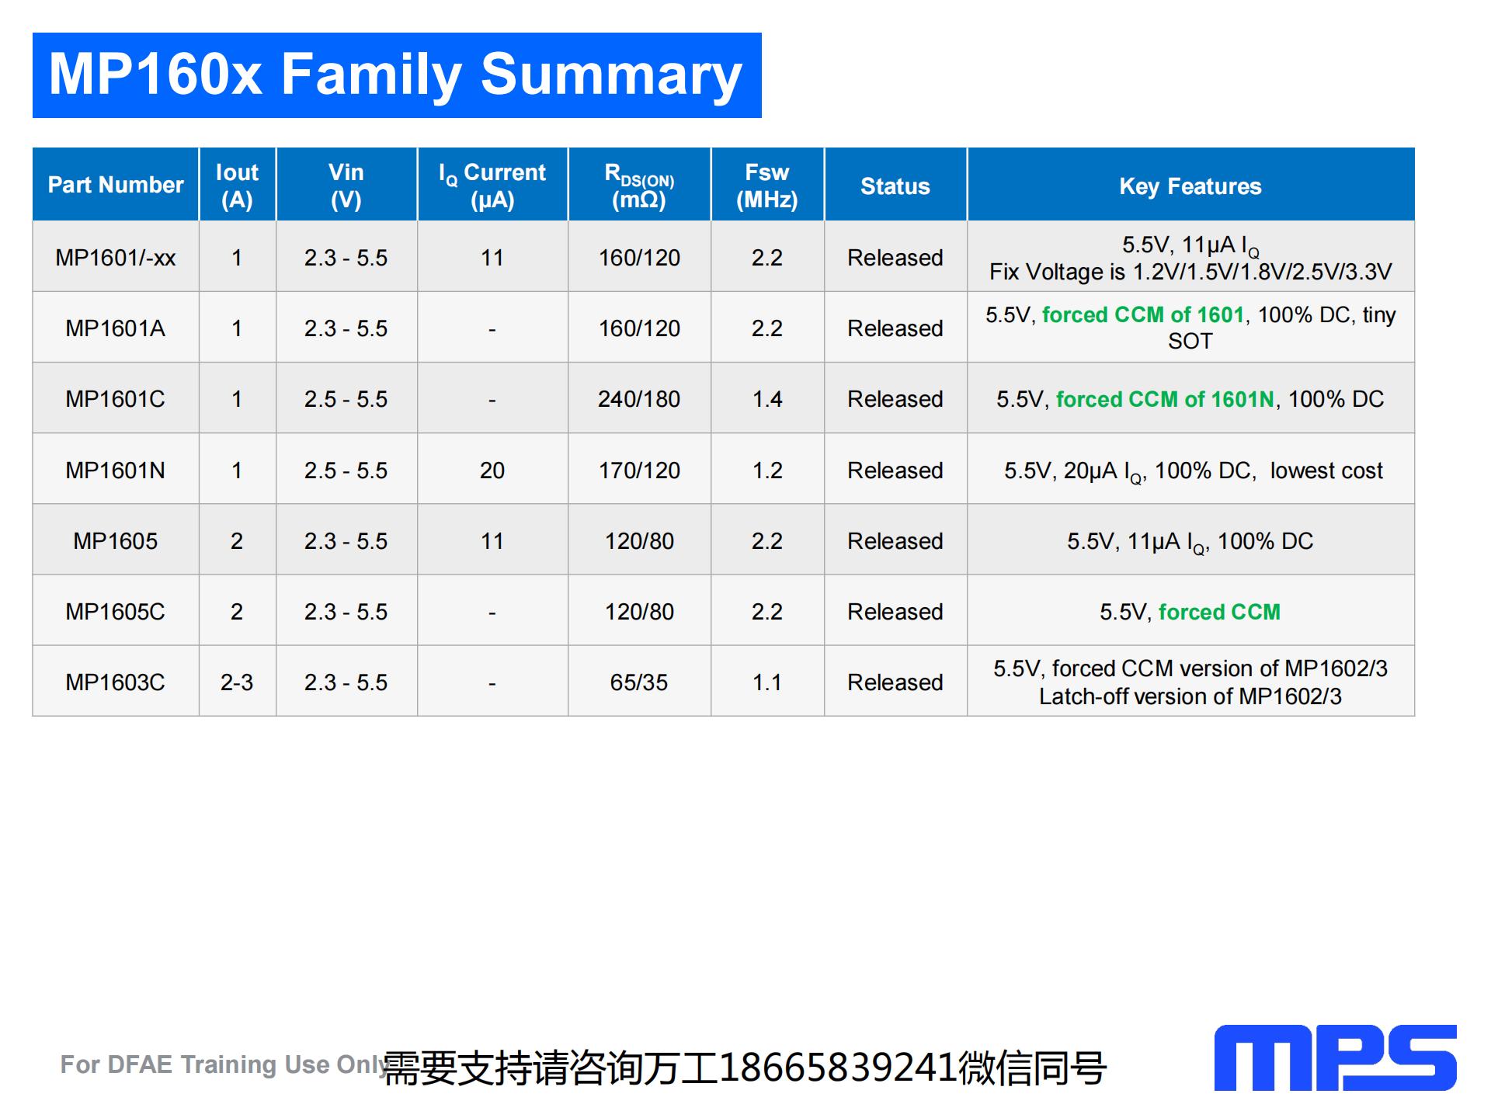Select the Vin (V) column header
Screen dimensions: 1491x1118
(x=346, y=185)
